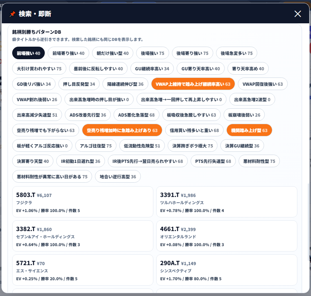
Task: Select the 前場強い 40 filter chip
Action: (x=28, y=53)
